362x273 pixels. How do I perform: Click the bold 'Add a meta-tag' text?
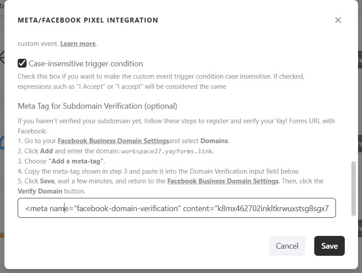click(x=76, y=161)
